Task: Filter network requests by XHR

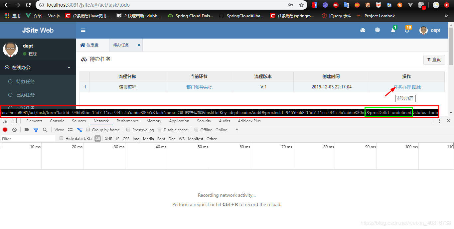Action: coord(109,139)
